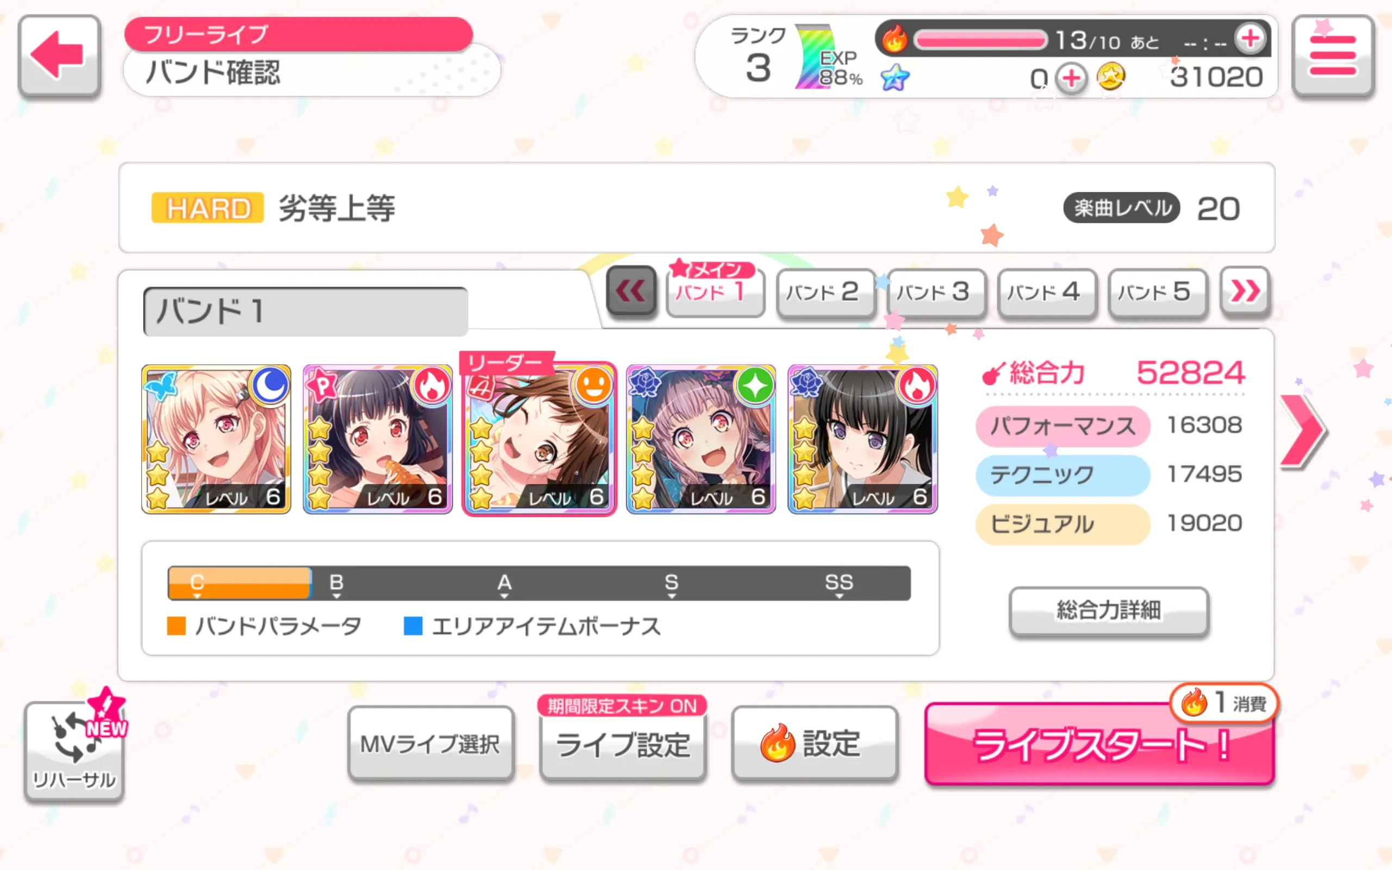Open the 総合力詳細 details button

1109,611
